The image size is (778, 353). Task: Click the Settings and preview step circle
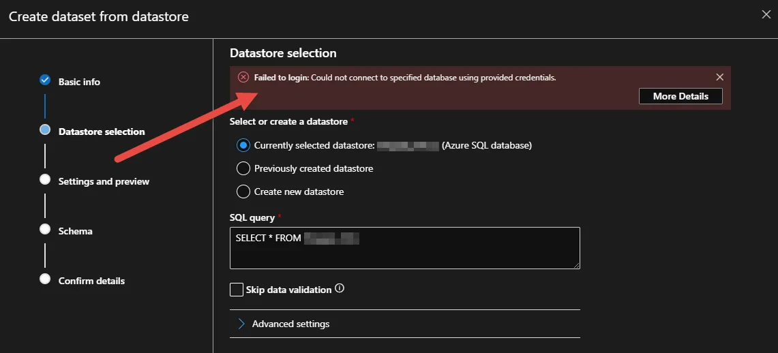(x=45, y=179)
